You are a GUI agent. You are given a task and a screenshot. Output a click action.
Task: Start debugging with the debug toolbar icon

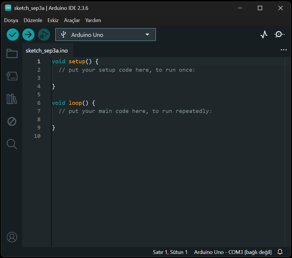44,34
